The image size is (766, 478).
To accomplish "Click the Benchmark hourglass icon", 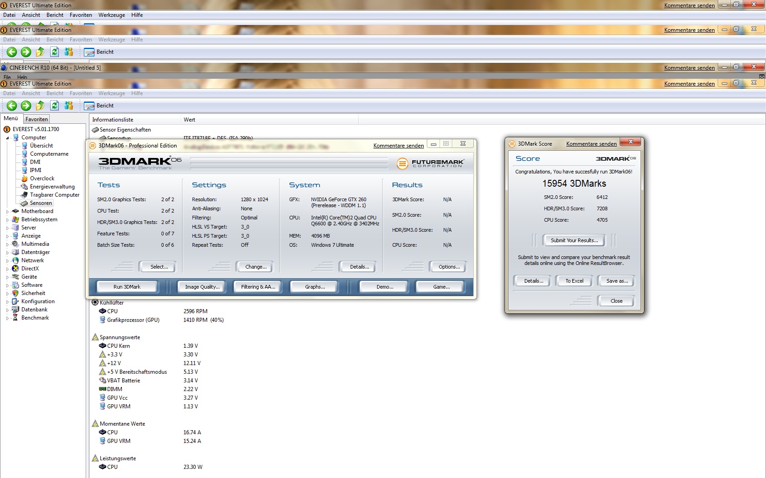I will click(x=16, y=318).
